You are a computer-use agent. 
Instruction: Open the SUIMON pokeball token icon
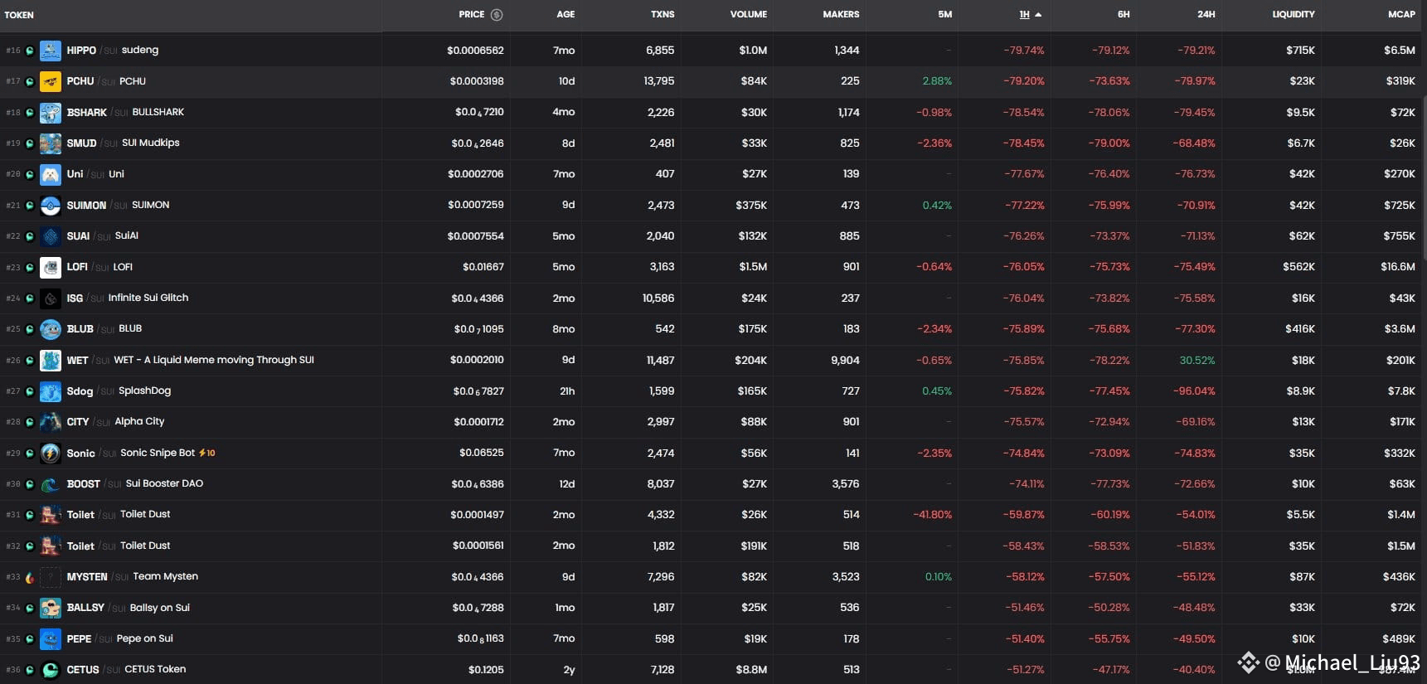51,206
